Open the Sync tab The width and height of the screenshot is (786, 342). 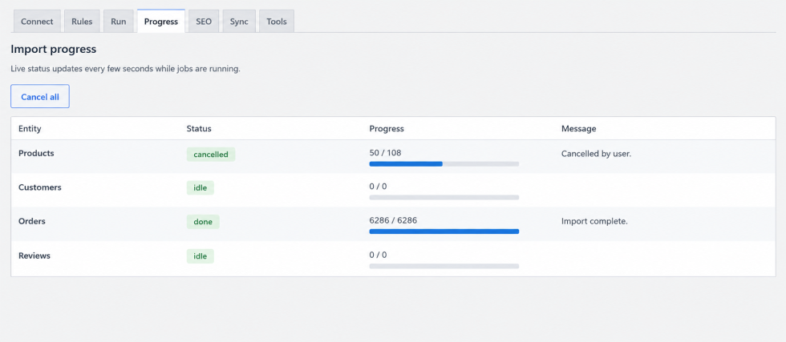[x=239, y=22]
